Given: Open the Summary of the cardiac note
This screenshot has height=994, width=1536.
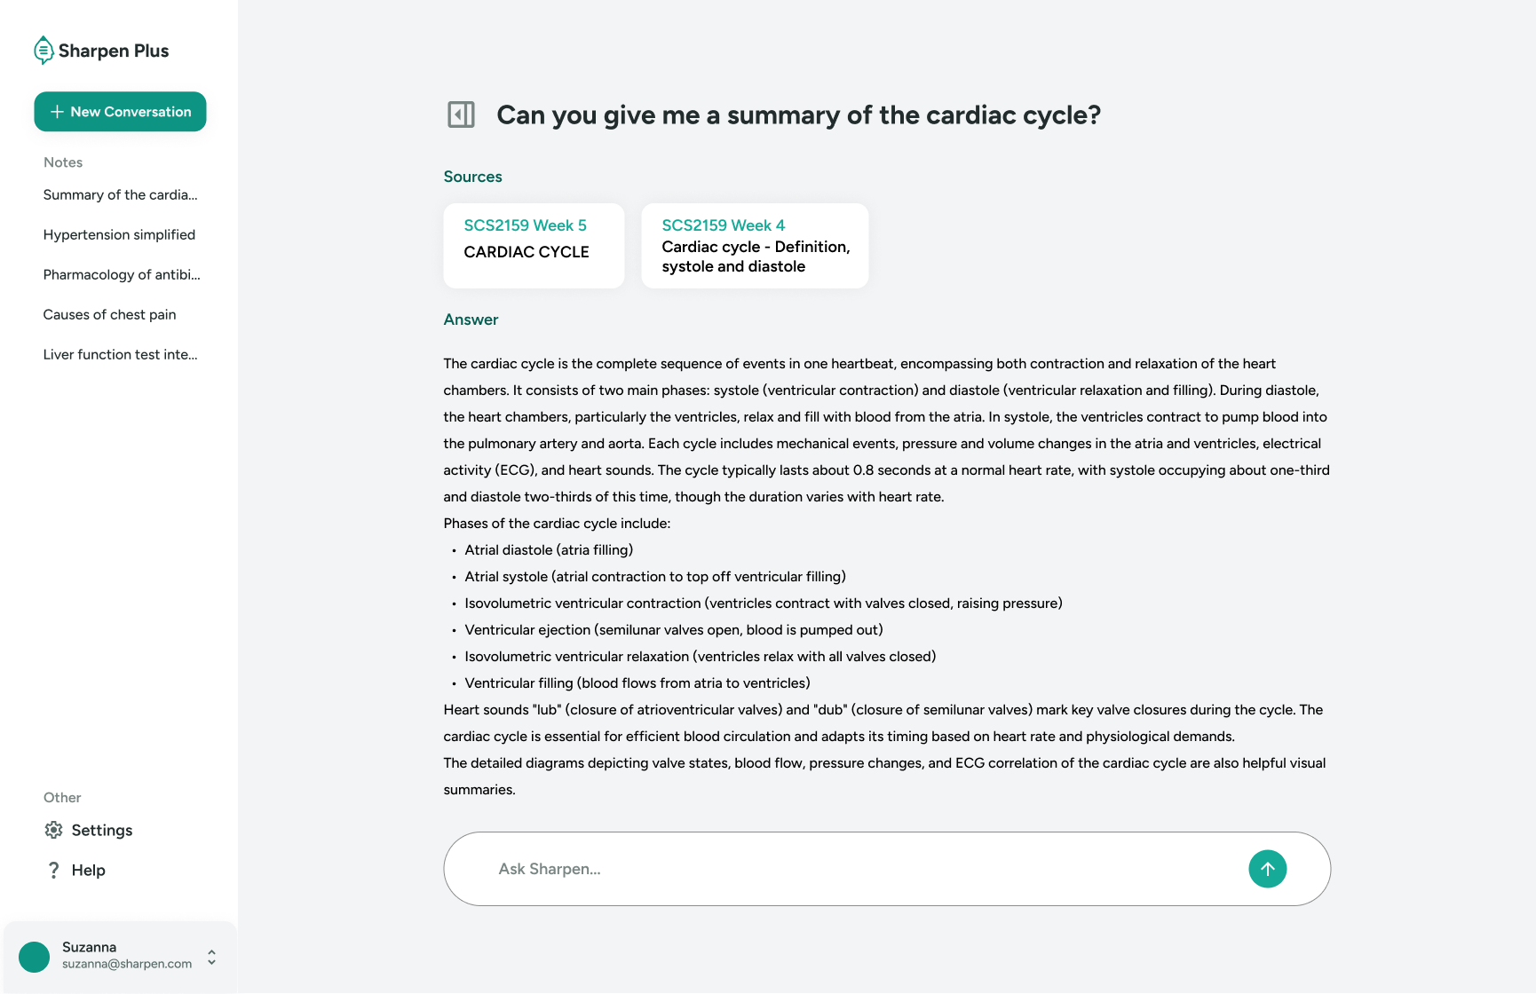Looking at the screenshot, I should pos(120,194).
